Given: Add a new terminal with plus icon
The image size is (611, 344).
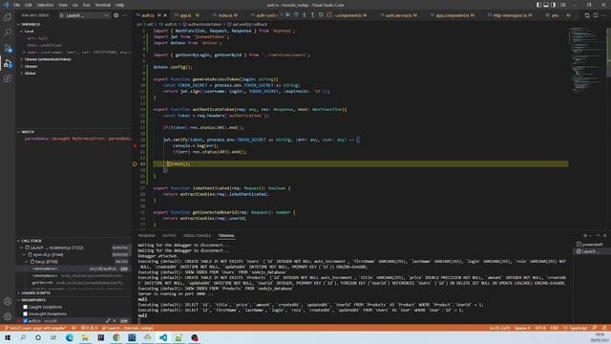Looking at the screenshot, I should (585, 236).
